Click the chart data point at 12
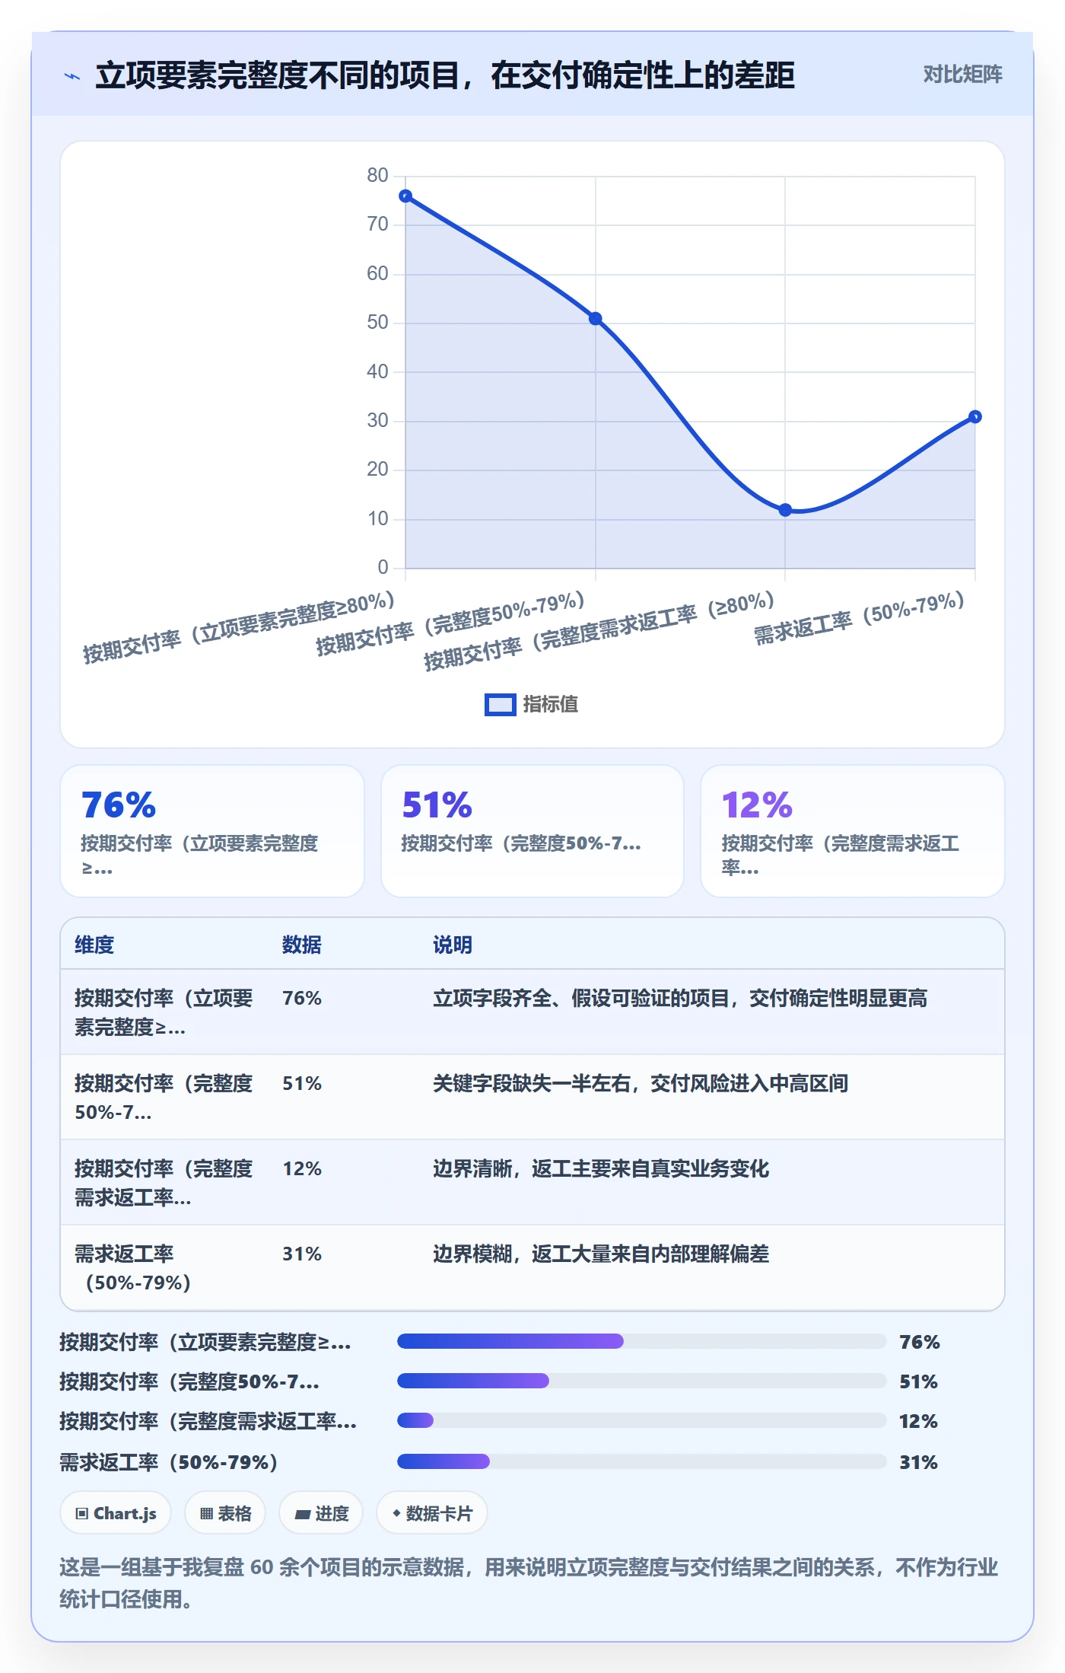The image size is (1065, 1673). pos(785,510)
